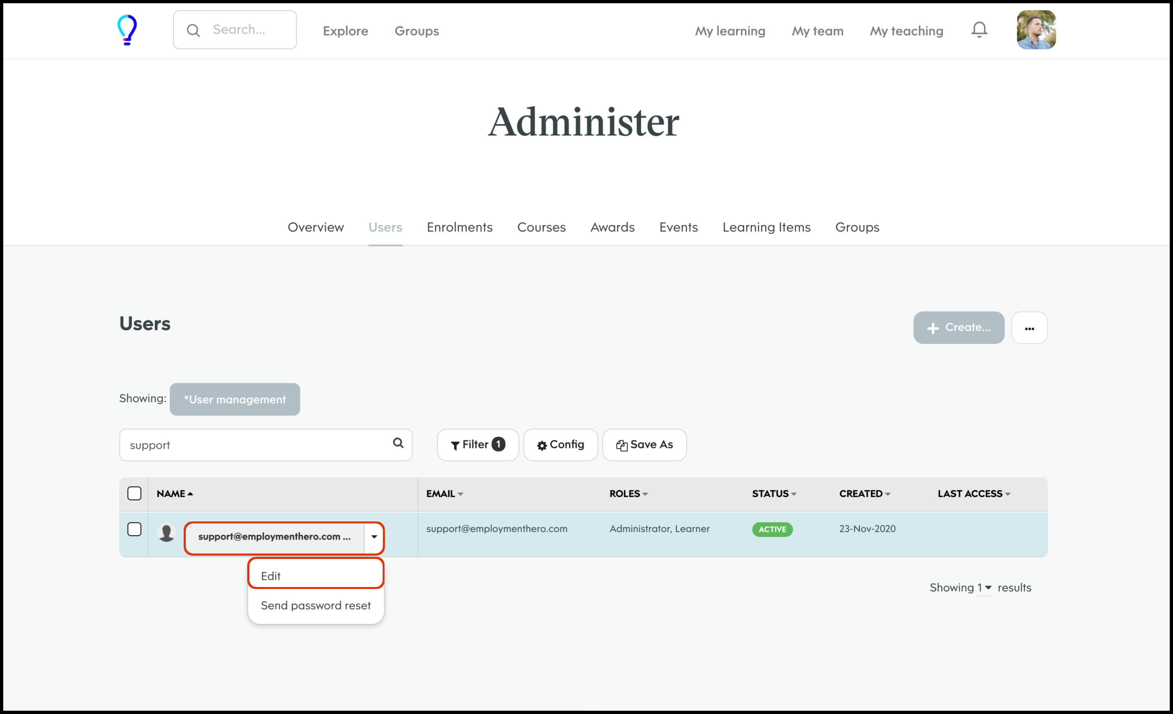Click the Create... button

pos(958,328)
